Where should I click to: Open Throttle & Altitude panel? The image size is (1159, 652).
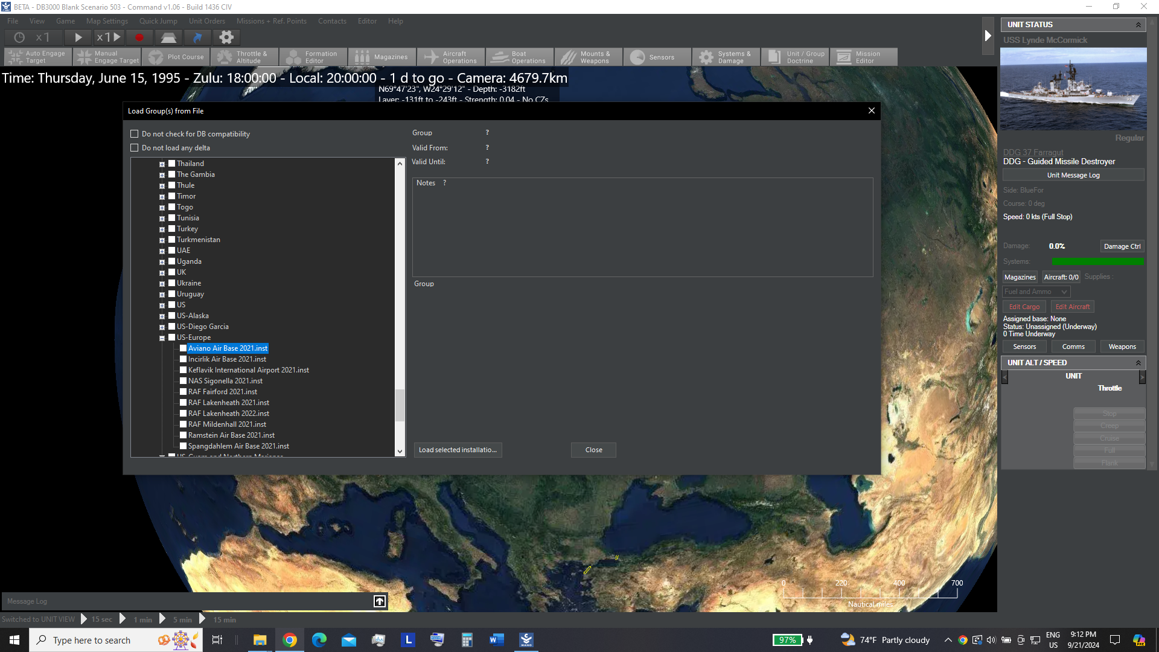point(244,57)
